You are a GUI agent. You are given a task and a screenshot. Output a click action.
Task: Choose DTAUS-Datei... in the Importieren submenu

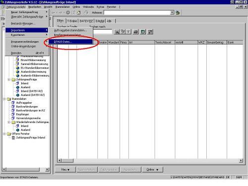pyautogui.click(x=70, y=42)
